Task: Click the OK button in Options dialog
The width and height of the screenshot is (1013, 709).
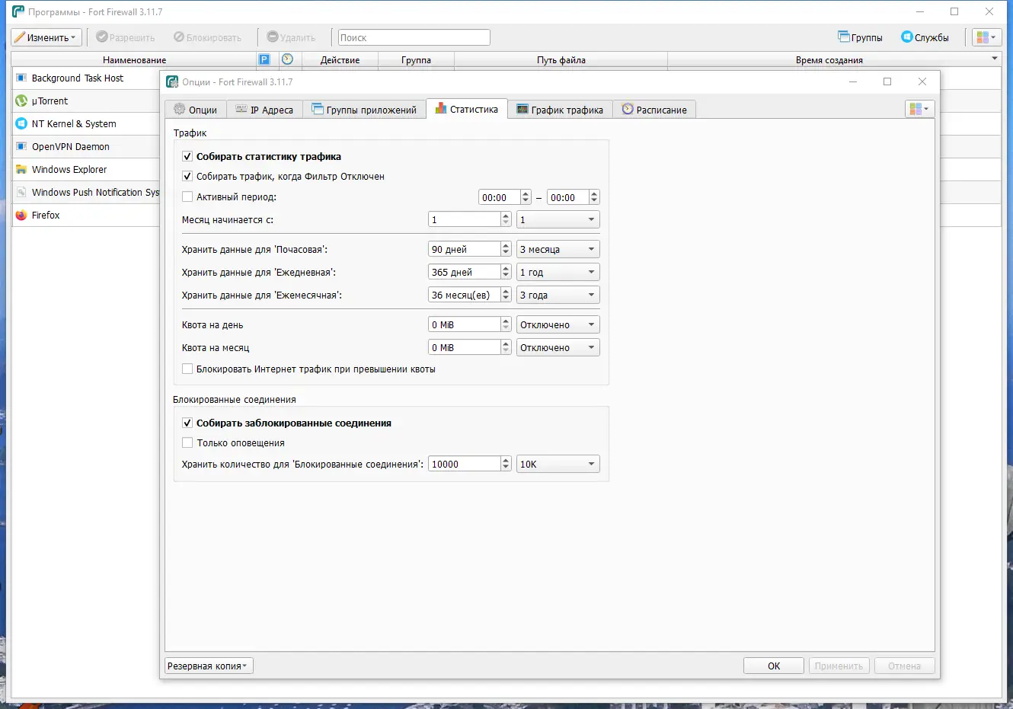Action: (774, 666)
